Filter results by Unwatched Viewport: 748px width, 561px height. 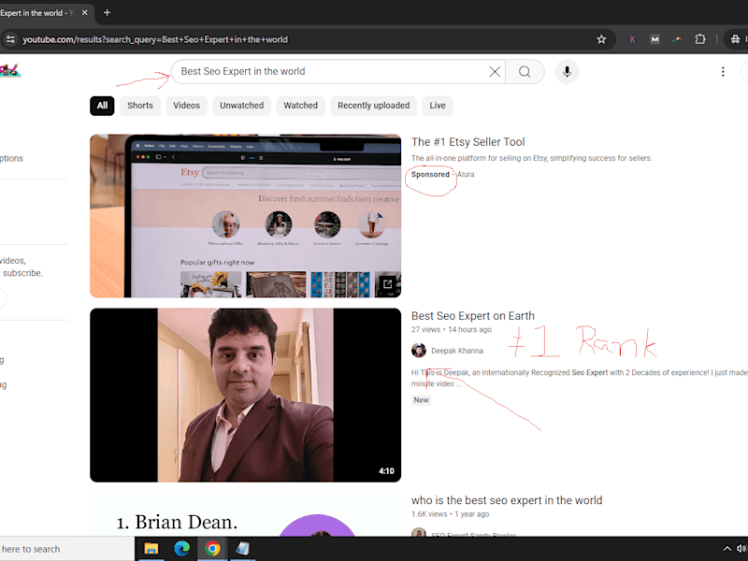tap(241, 106)
